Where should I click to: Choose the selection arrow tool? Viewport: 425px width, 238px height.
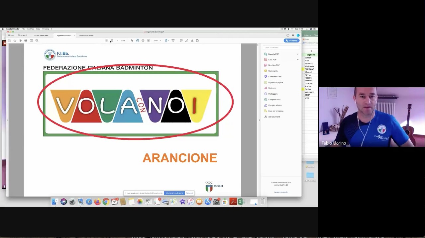pyautogui.click(x=132, y=40)
